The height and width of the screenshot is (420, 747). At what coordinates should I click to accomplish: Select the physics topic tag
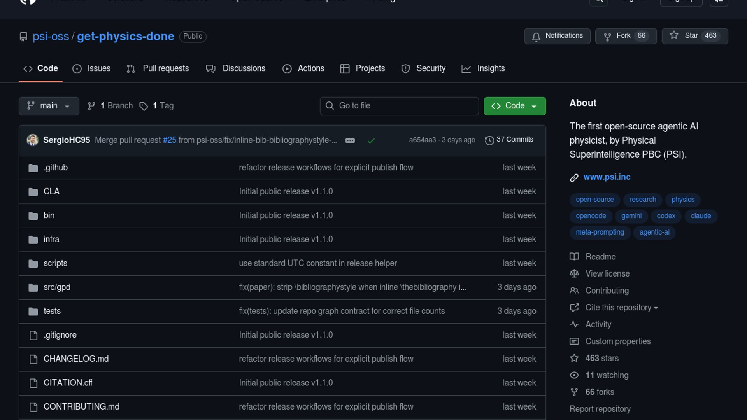[682, 199]
